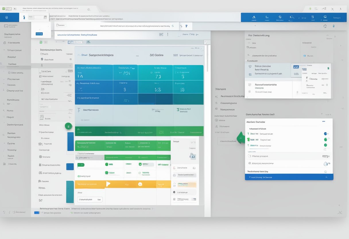Click the teal grid cell showing 72
This screenshot has height=239, width=349.
click(158, 77)
